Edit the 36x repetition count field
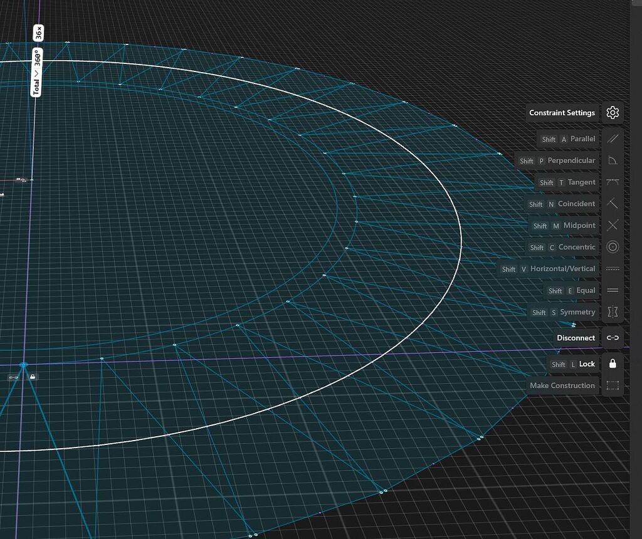Screen dimensions: 642x539 coord(38,33)
